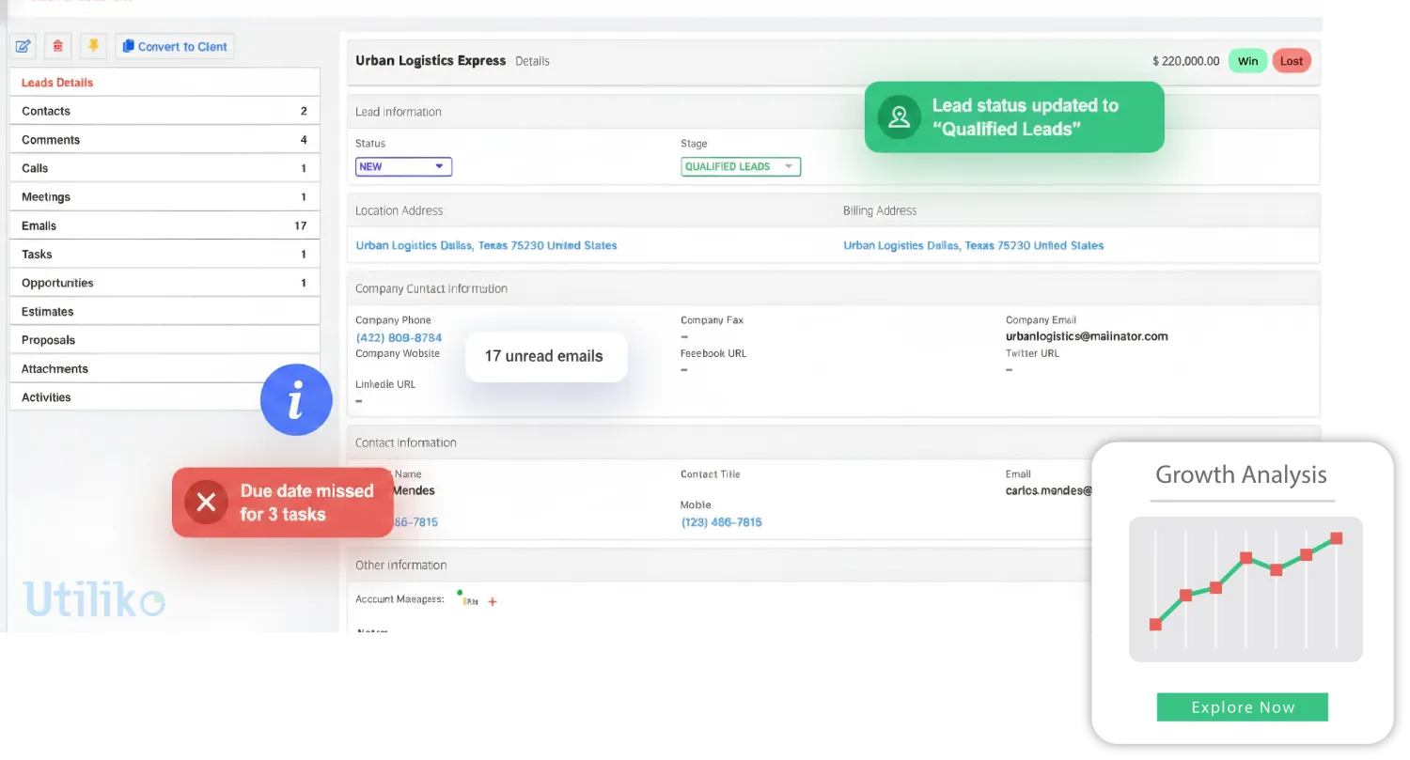Click the blue information circle icon
The width and height of the screenshot is (1410, 760).
[x=296, y=400]
